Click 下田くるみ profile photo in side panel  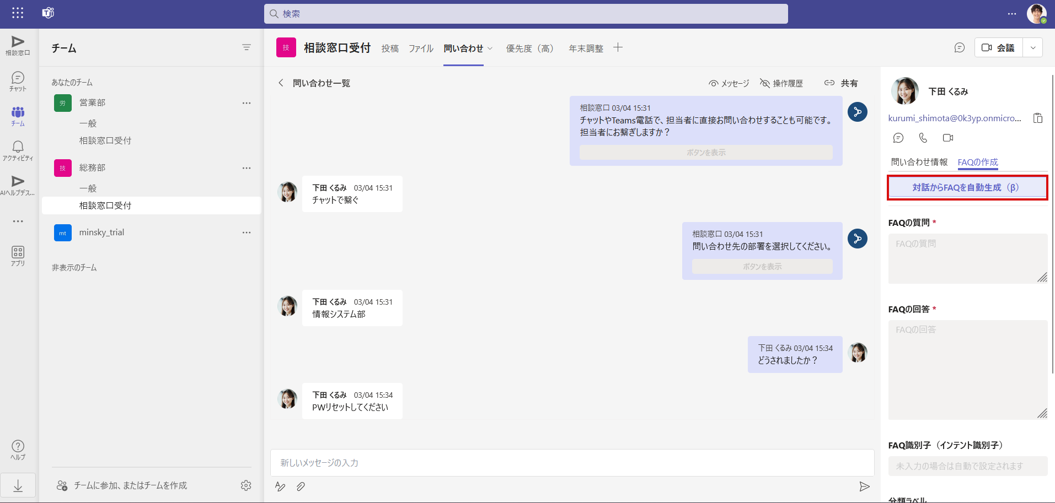(905, 91)
